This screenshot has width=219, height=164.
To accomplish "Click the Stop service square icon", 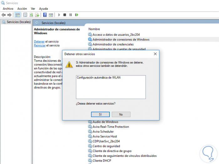I will 64,15.
